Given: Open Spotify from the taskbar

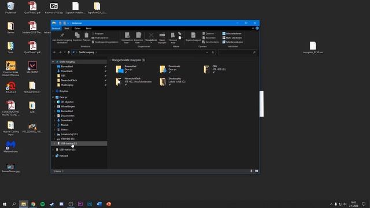Looking at the screenshot, I should (42, 204).
